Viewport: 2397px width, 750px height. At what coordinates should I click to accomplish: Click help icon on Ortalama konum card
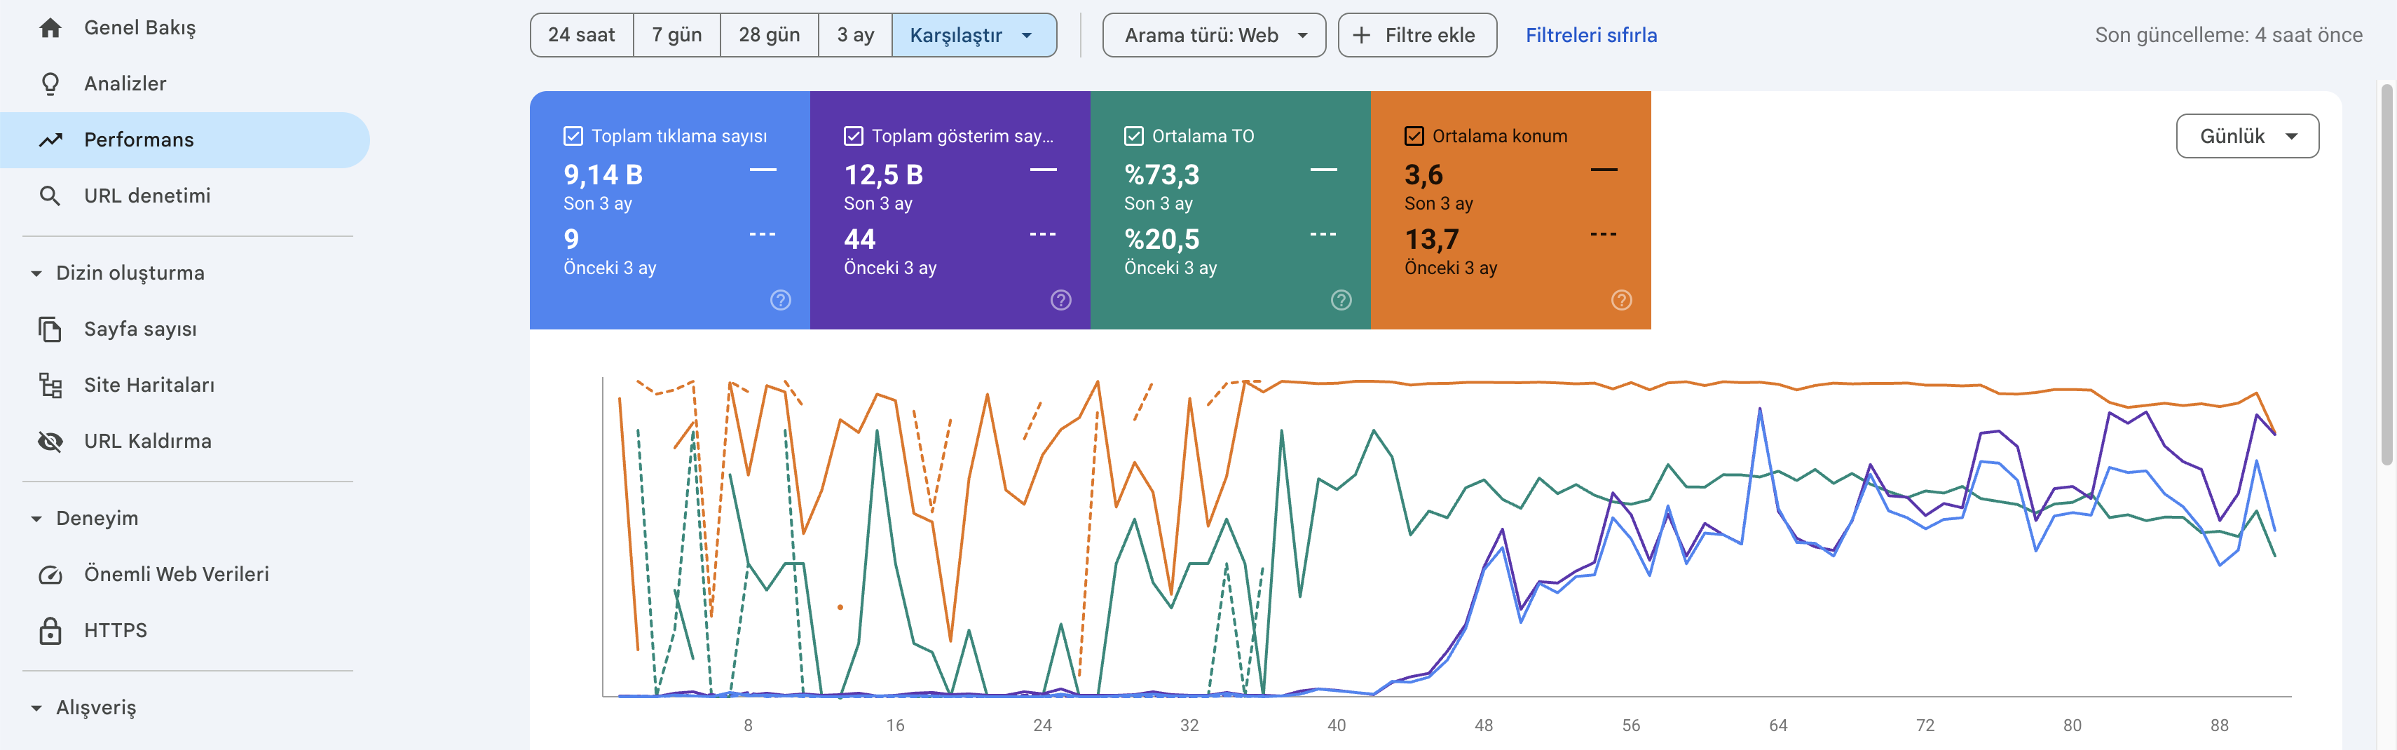(1621, 299)
